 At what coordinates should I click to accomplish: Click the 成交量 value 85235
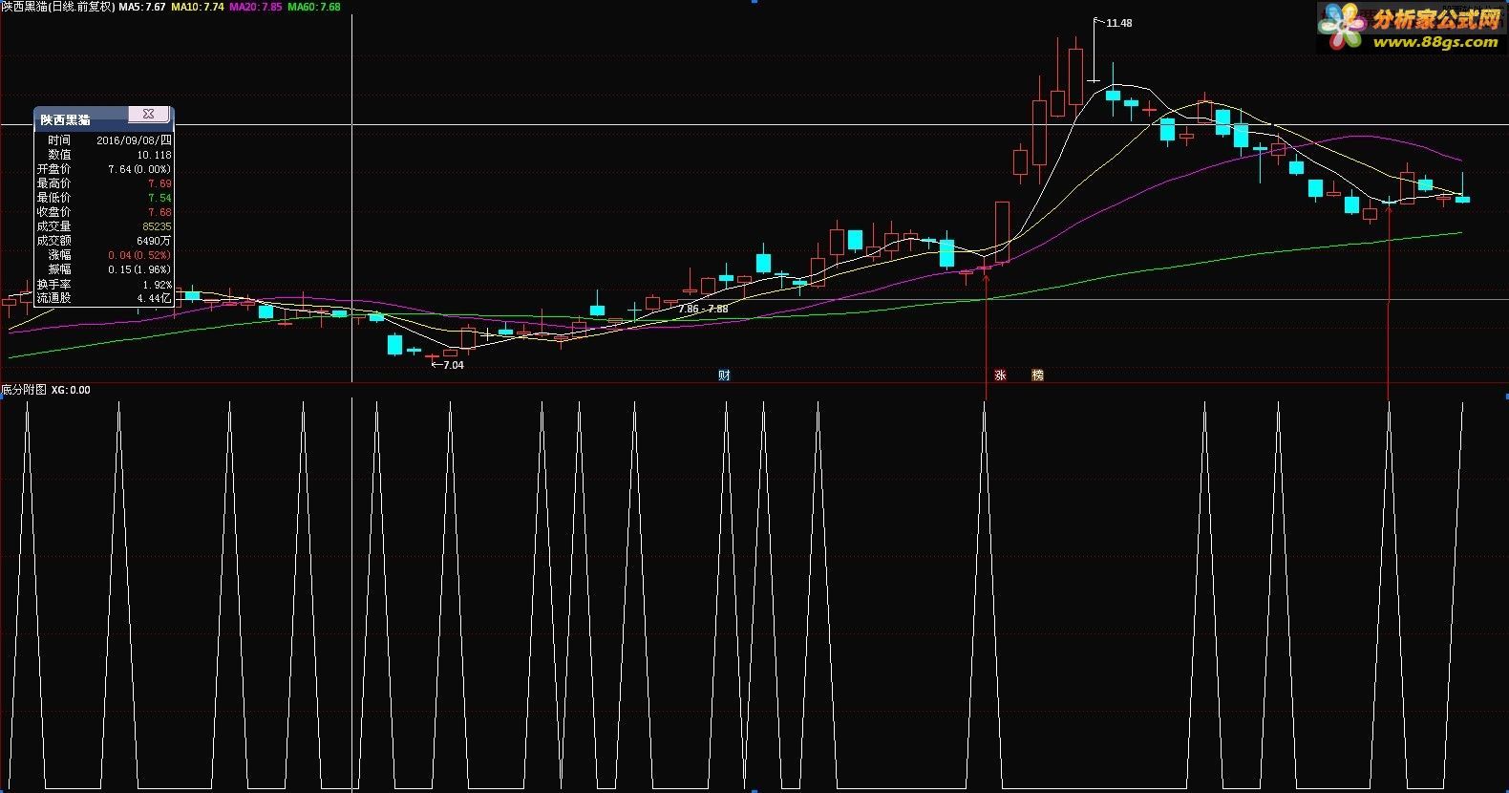point(157,226)
